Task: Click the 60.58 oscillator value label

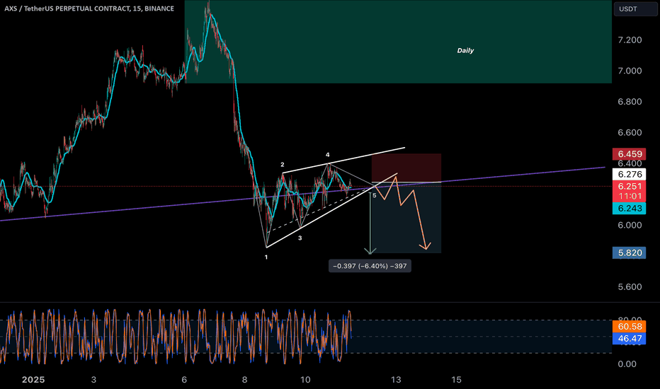Action: (630, 326)
